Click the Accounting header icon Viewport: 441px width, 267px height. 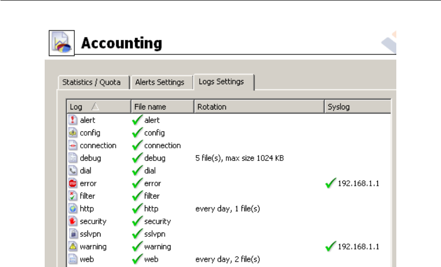coord(63,43)
